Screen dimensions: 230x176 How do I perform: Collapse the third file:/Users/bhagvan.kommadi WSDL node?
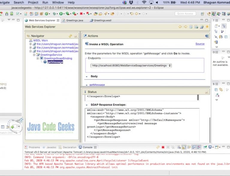pos(30,51)
